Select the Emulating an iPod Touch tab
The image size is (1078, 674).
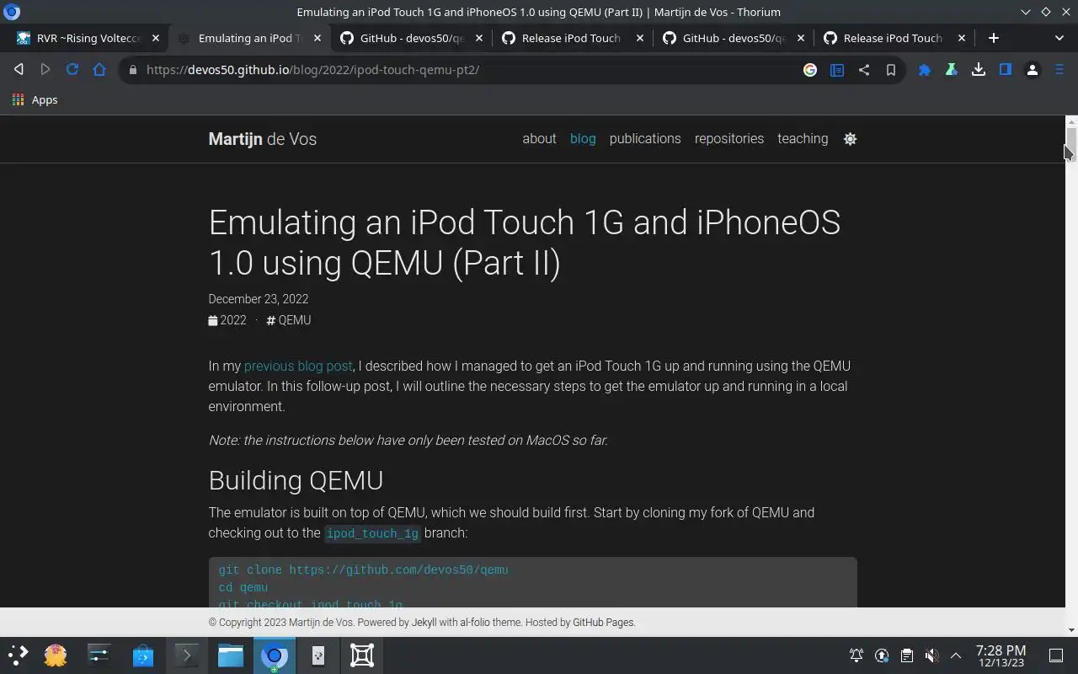250,38
